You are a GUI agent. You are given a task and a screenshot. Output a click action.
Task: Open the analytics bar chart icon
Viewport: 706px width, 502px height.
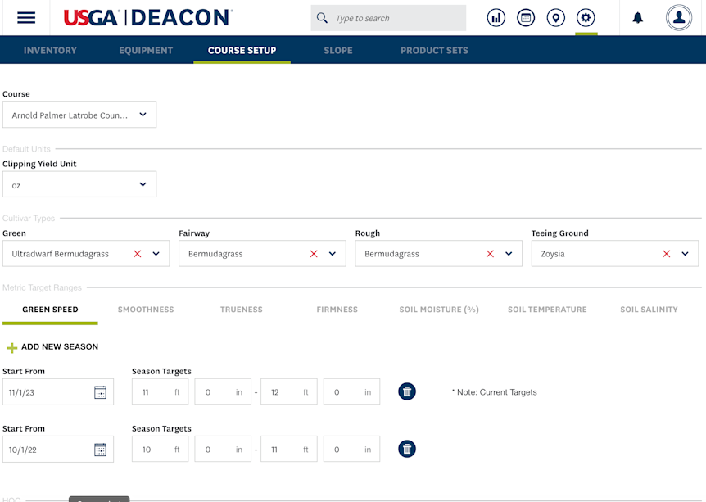pos(496,16)
